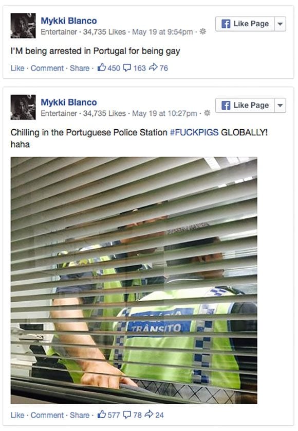Click Like Page button on first post
Screen dimensions: 298x431
(245, 24)
